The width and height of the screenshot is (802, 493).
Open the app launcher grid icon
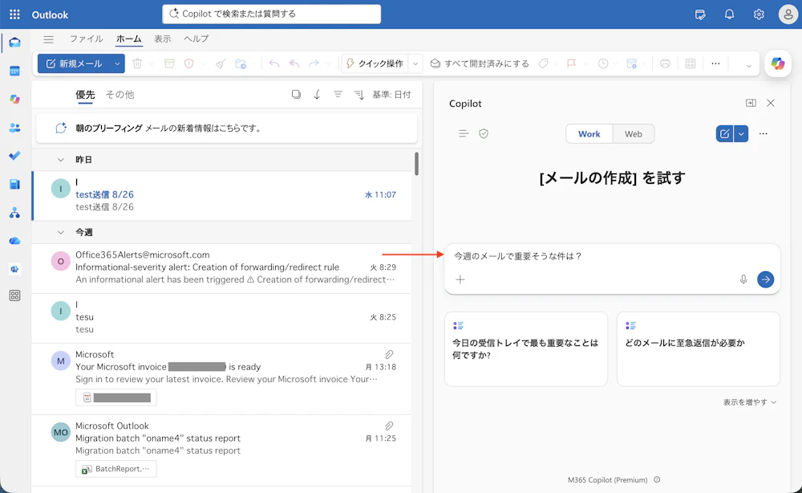tap(14, 14)
